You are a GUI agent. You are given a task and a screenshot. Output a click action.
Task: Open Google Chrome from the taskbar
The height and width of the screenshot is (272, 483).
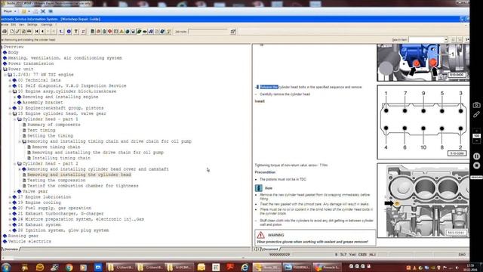click(x=69, y=267)
